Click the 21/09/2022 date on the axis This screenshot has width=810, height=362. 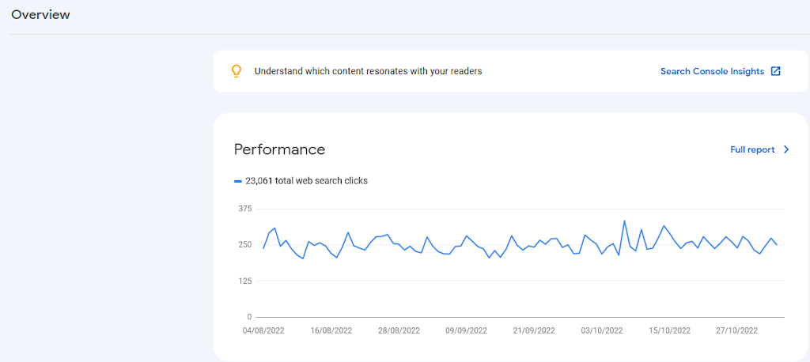(534, 331)
